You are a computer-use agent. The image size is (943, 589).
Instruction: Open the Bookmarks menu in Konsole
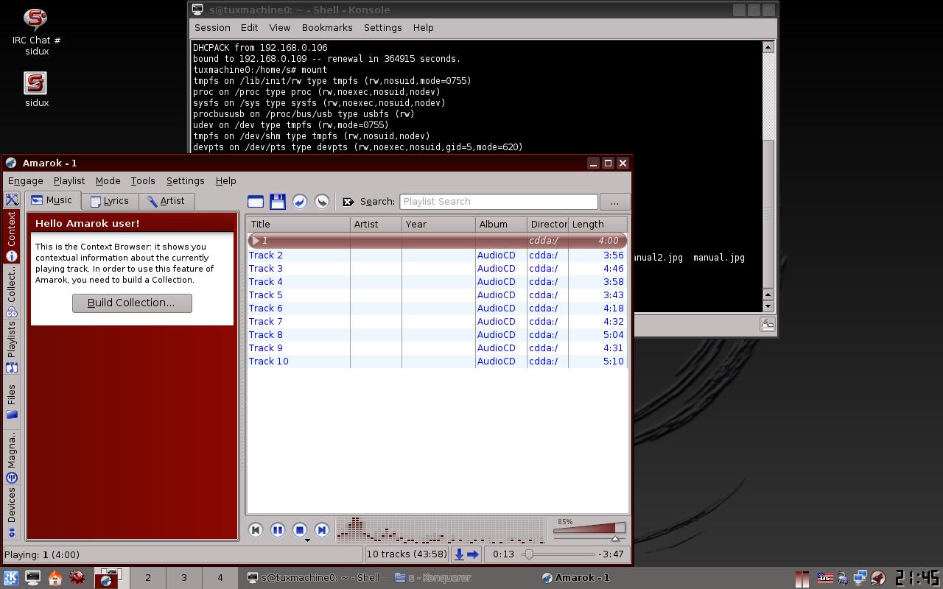327,28
